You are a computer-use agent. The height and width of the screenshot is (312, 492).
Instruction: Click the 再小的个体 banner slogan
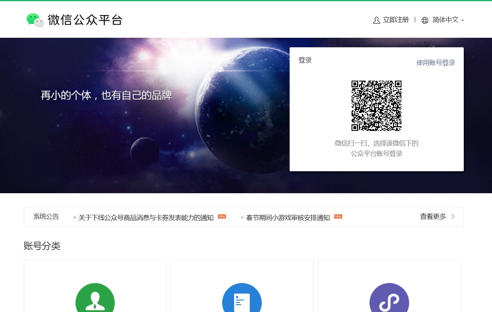[x=106, y=96]
